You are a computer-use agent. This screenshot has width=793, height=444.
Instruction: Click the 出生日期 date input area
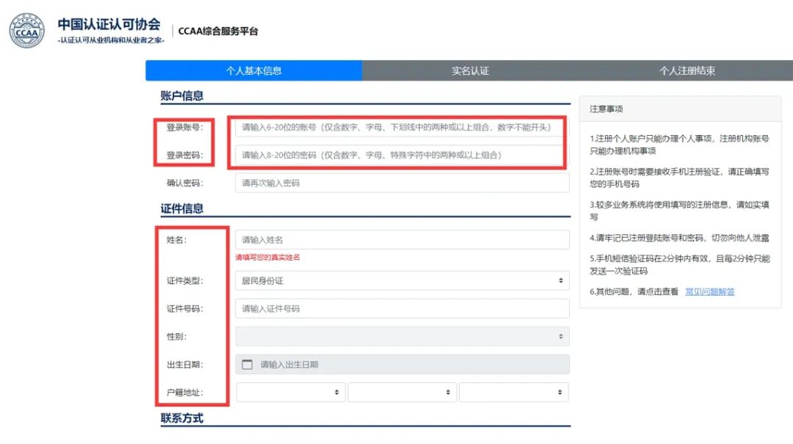point(367,363)
